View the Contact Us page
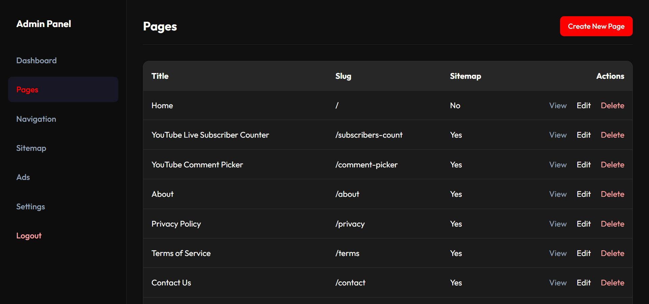The width and height of the screenshot is (649, 304). coord(558,283)
